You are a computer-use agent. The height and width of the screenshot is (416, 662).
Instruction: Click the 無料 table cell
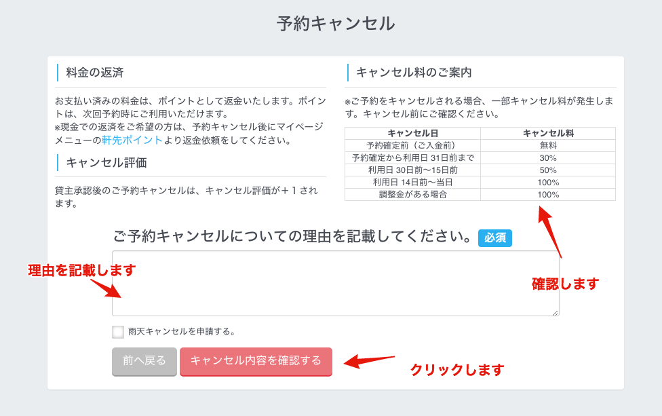[x=548, y=146]
